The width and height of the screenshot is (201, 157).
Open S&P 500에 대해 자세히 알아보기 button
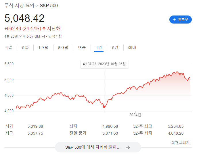tap(98, 147)
